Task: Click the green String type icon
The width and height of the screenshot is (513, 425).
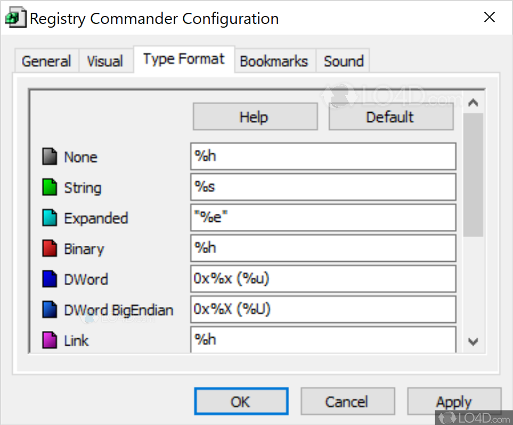Action: click(51, 187)
